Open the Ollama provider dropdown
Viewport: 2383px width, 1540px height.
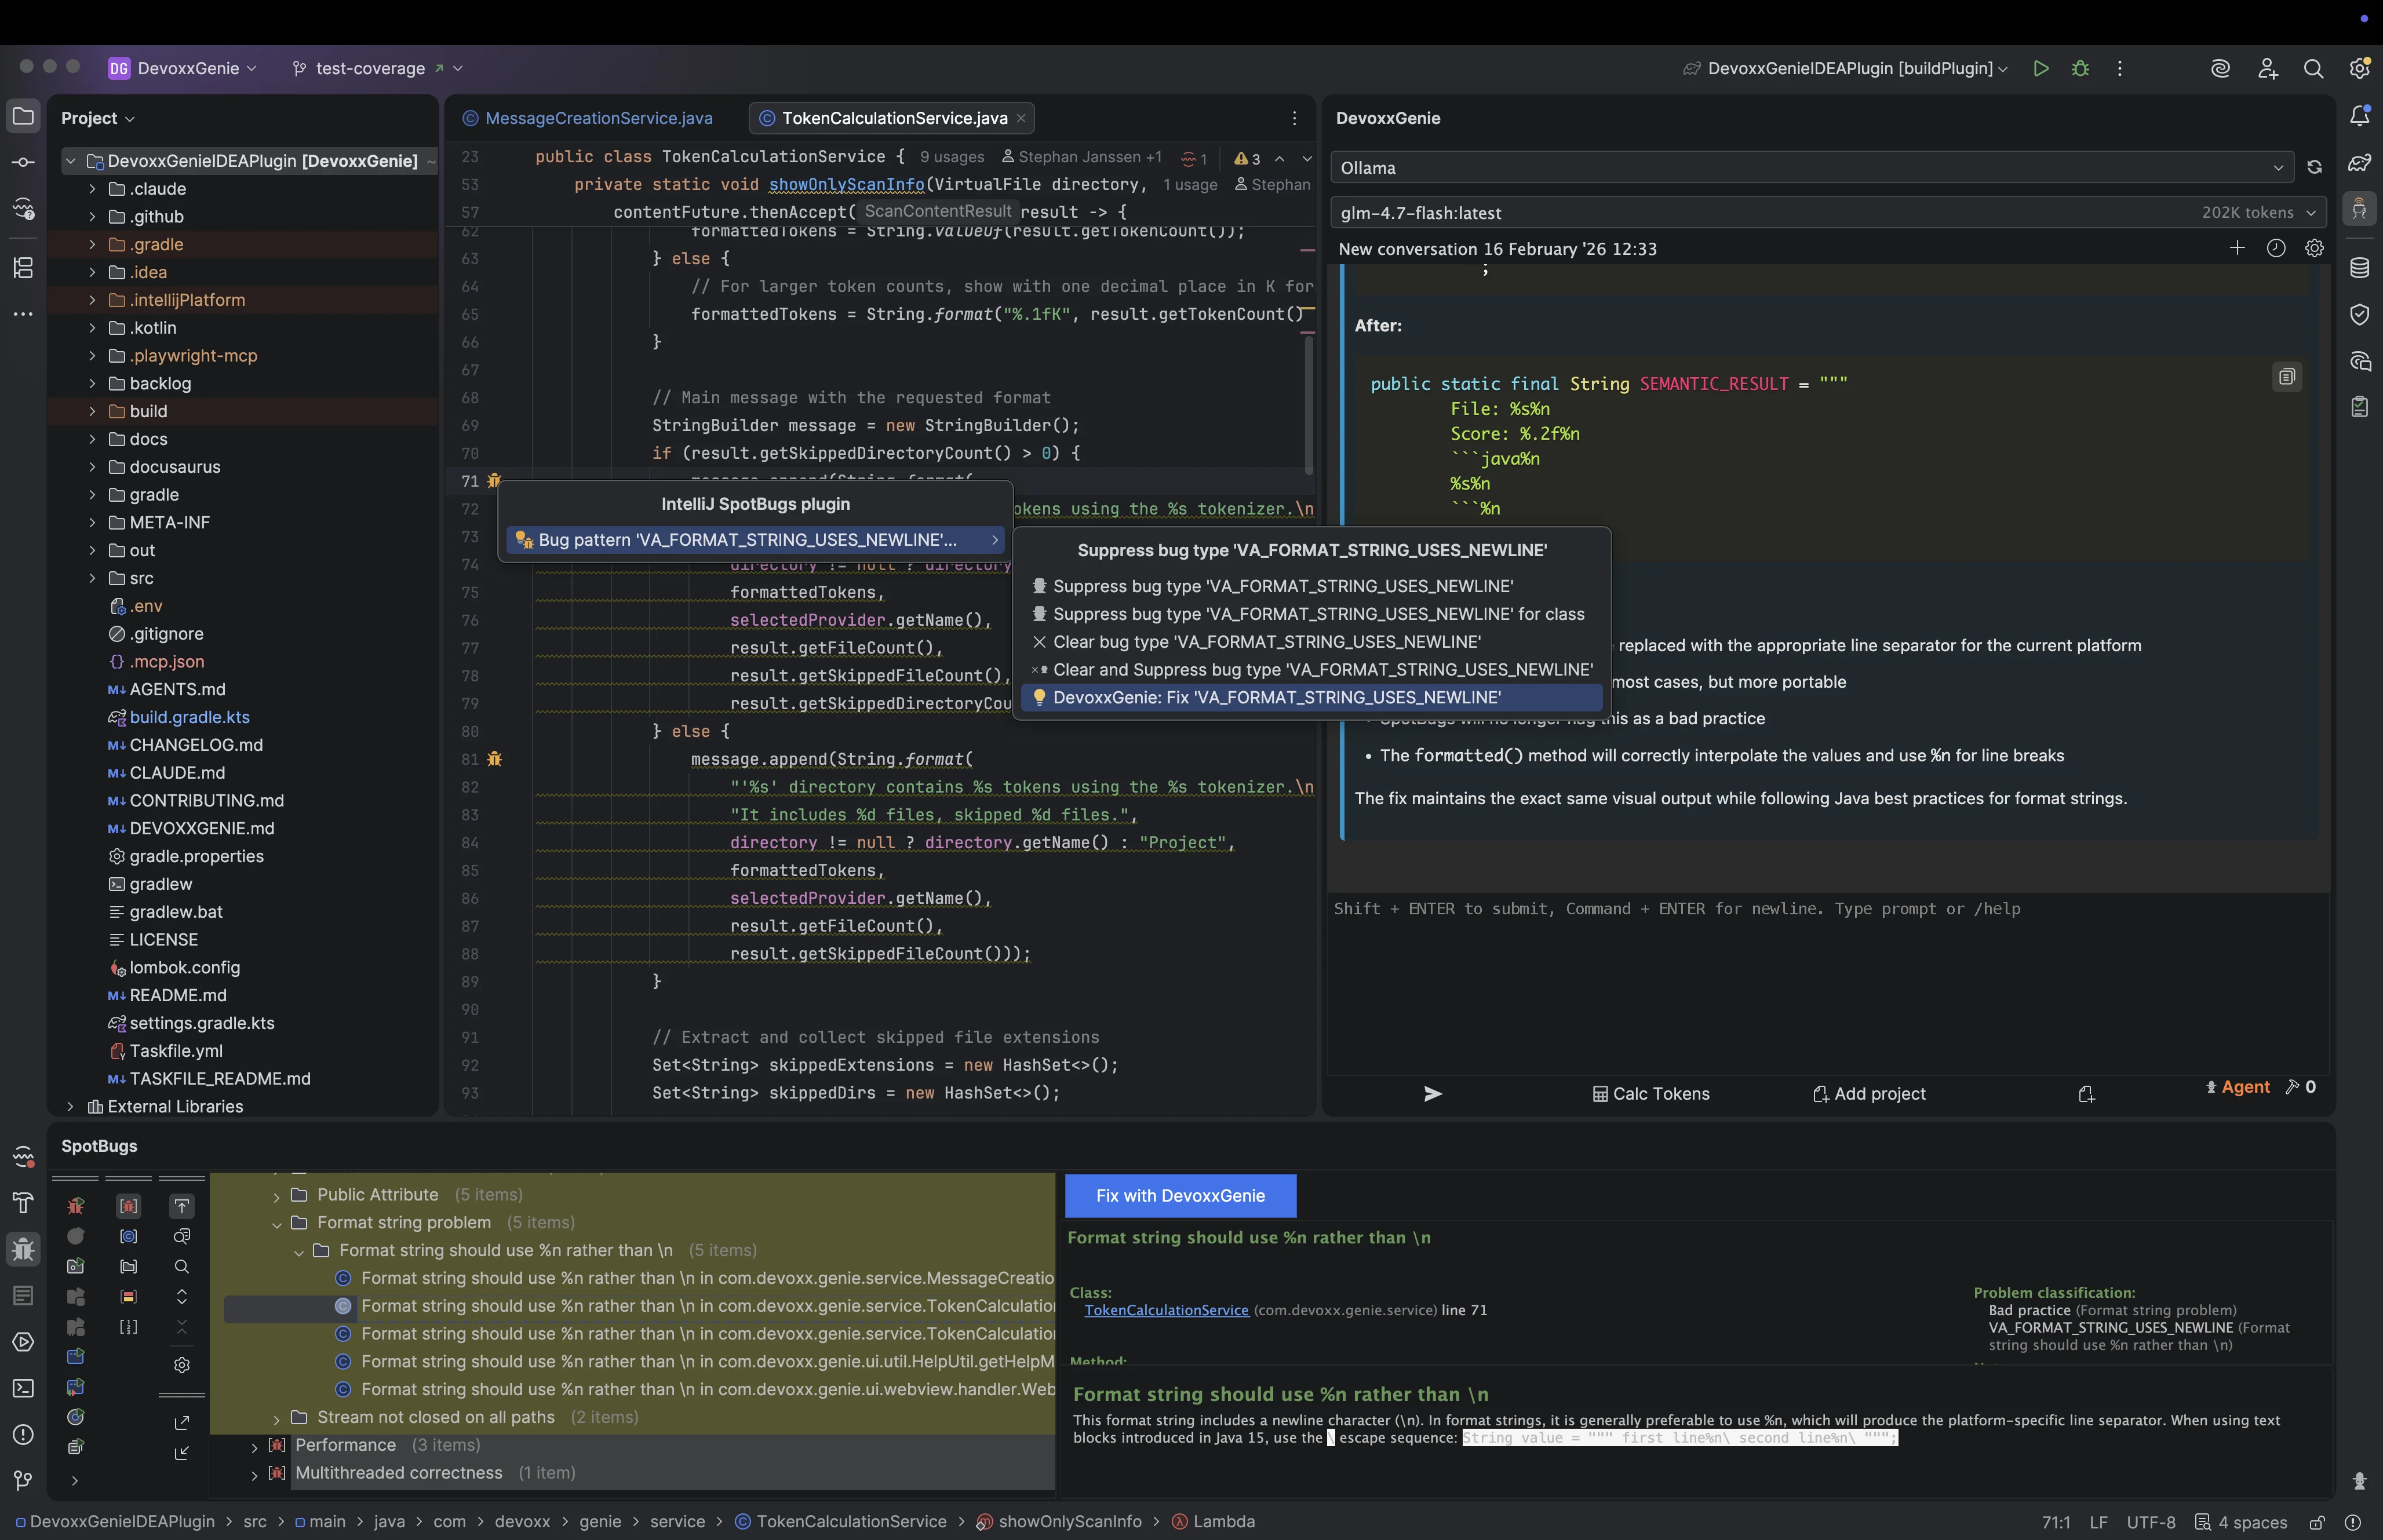pyautogui.click(x=1811, y=167)
